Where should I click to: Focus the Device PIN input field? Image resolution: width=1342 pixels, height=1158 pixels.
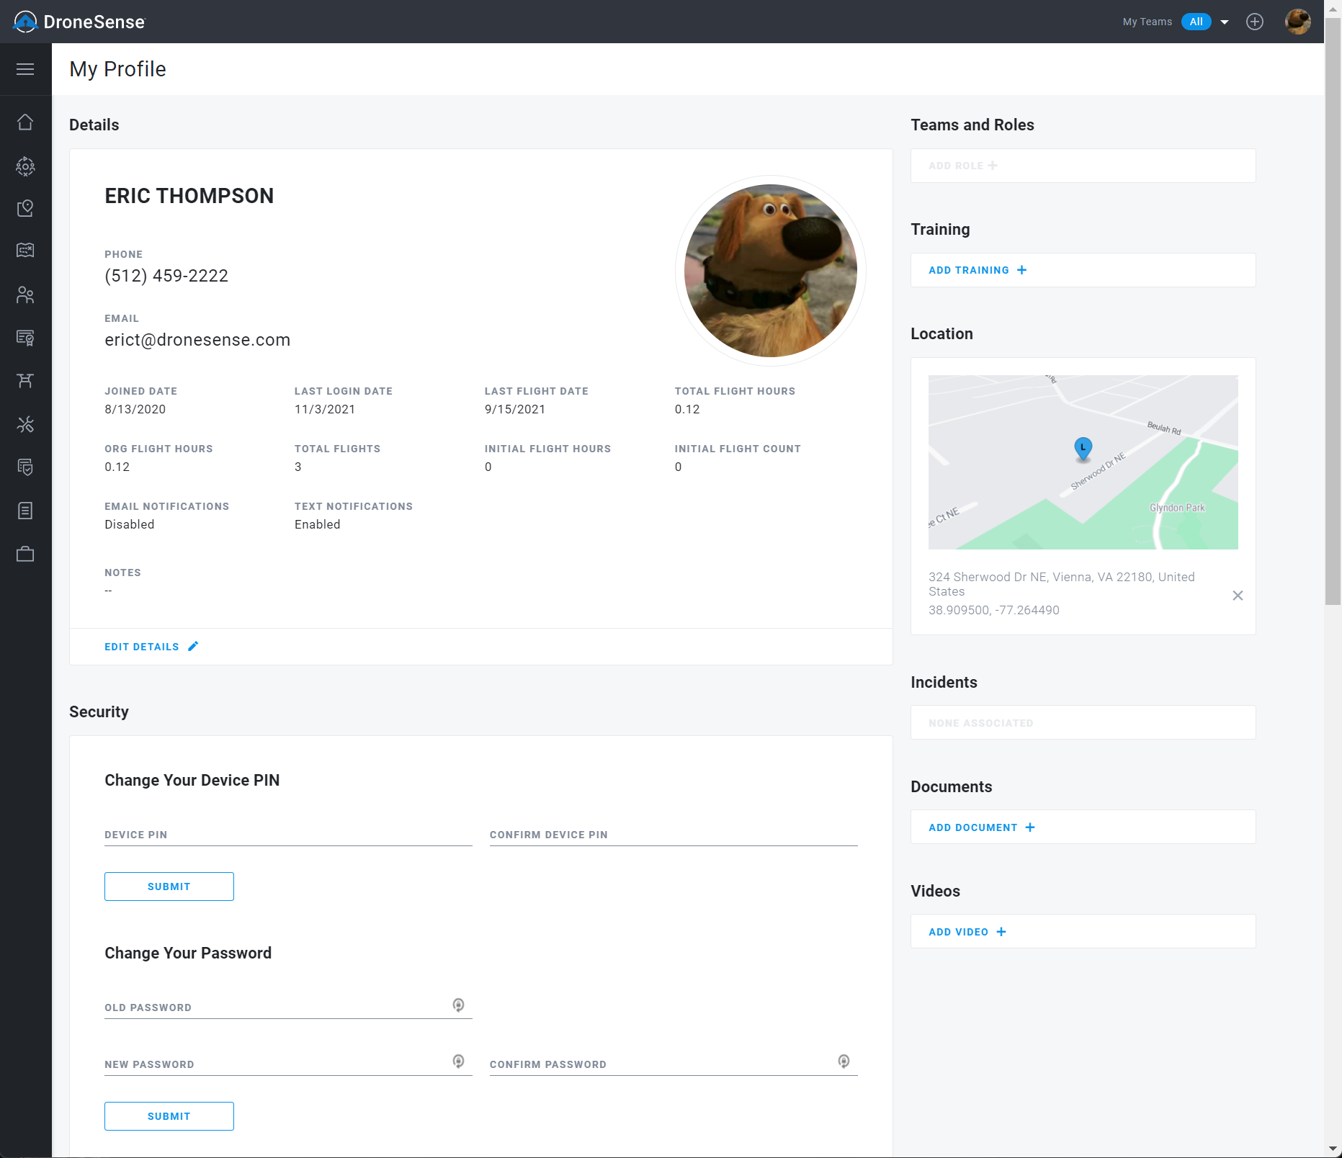[288, 835]
